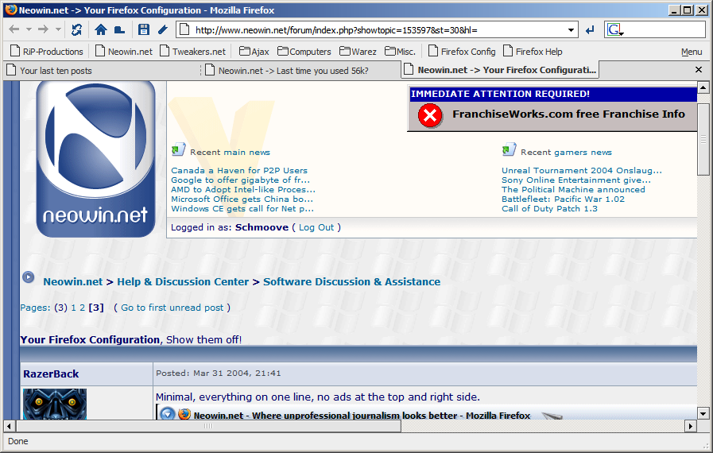
Task: Click the Recent gamers news icon
Action: [509, 149]
